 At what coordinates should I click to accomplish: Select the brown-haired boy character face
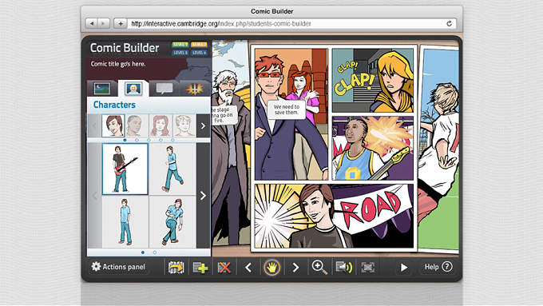click(x=113, y=125)
